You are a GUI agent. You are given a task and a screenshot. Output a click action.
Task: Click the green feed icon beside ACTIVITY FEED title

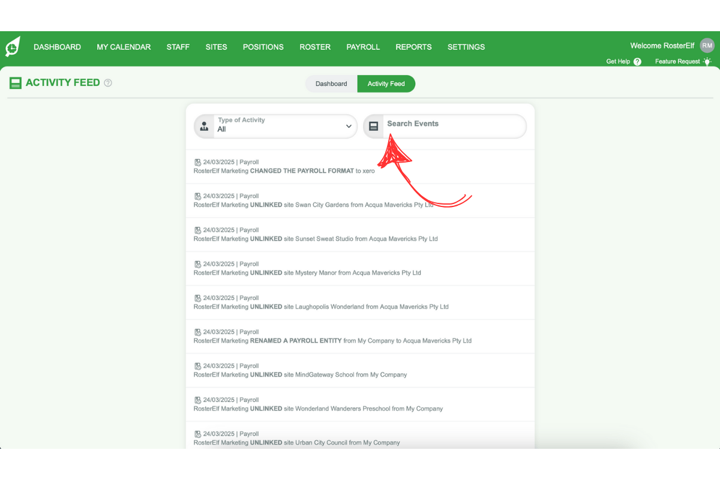point(15,83)
